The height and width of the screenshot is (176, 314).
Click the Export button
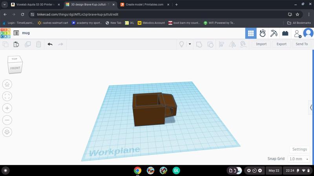281,44
